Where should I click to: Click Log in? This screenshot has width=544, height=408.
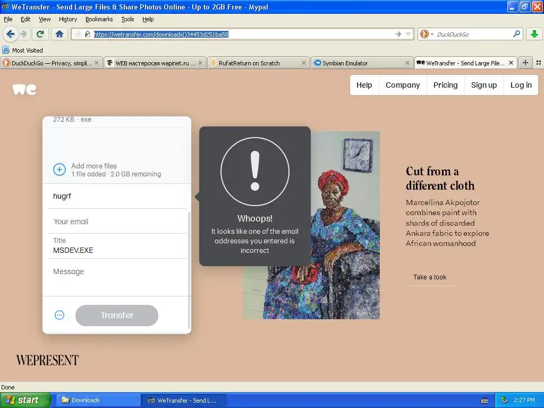point(521,85)
